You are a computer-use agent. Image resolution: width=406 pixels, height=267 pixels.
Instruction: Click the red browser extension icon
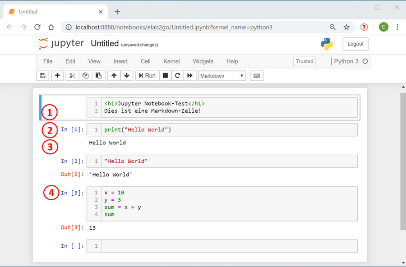364,27
